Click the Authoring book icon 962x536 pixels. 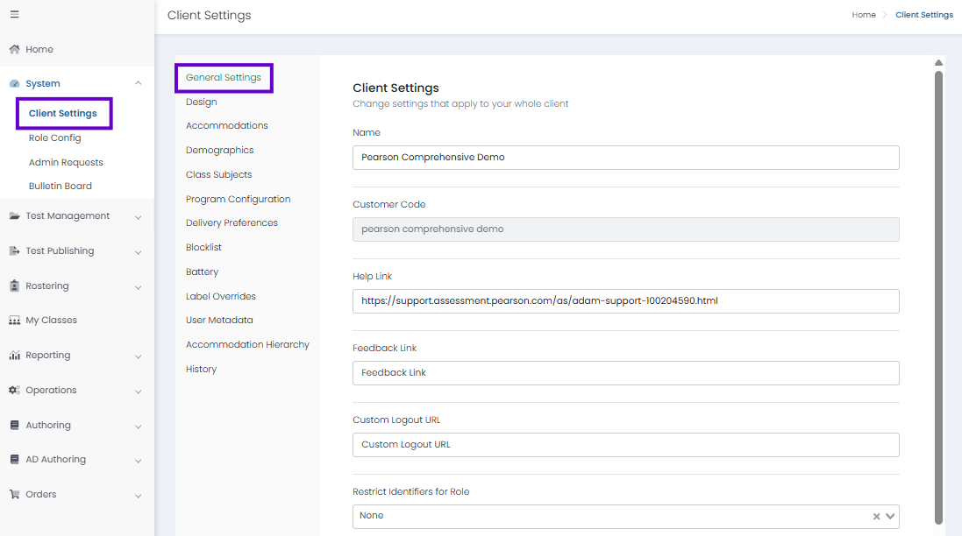(14, 425)
